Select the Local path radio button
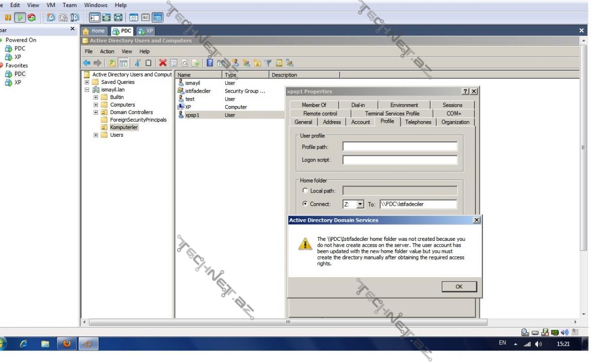The image size is (603, 362). click(305, 191)
